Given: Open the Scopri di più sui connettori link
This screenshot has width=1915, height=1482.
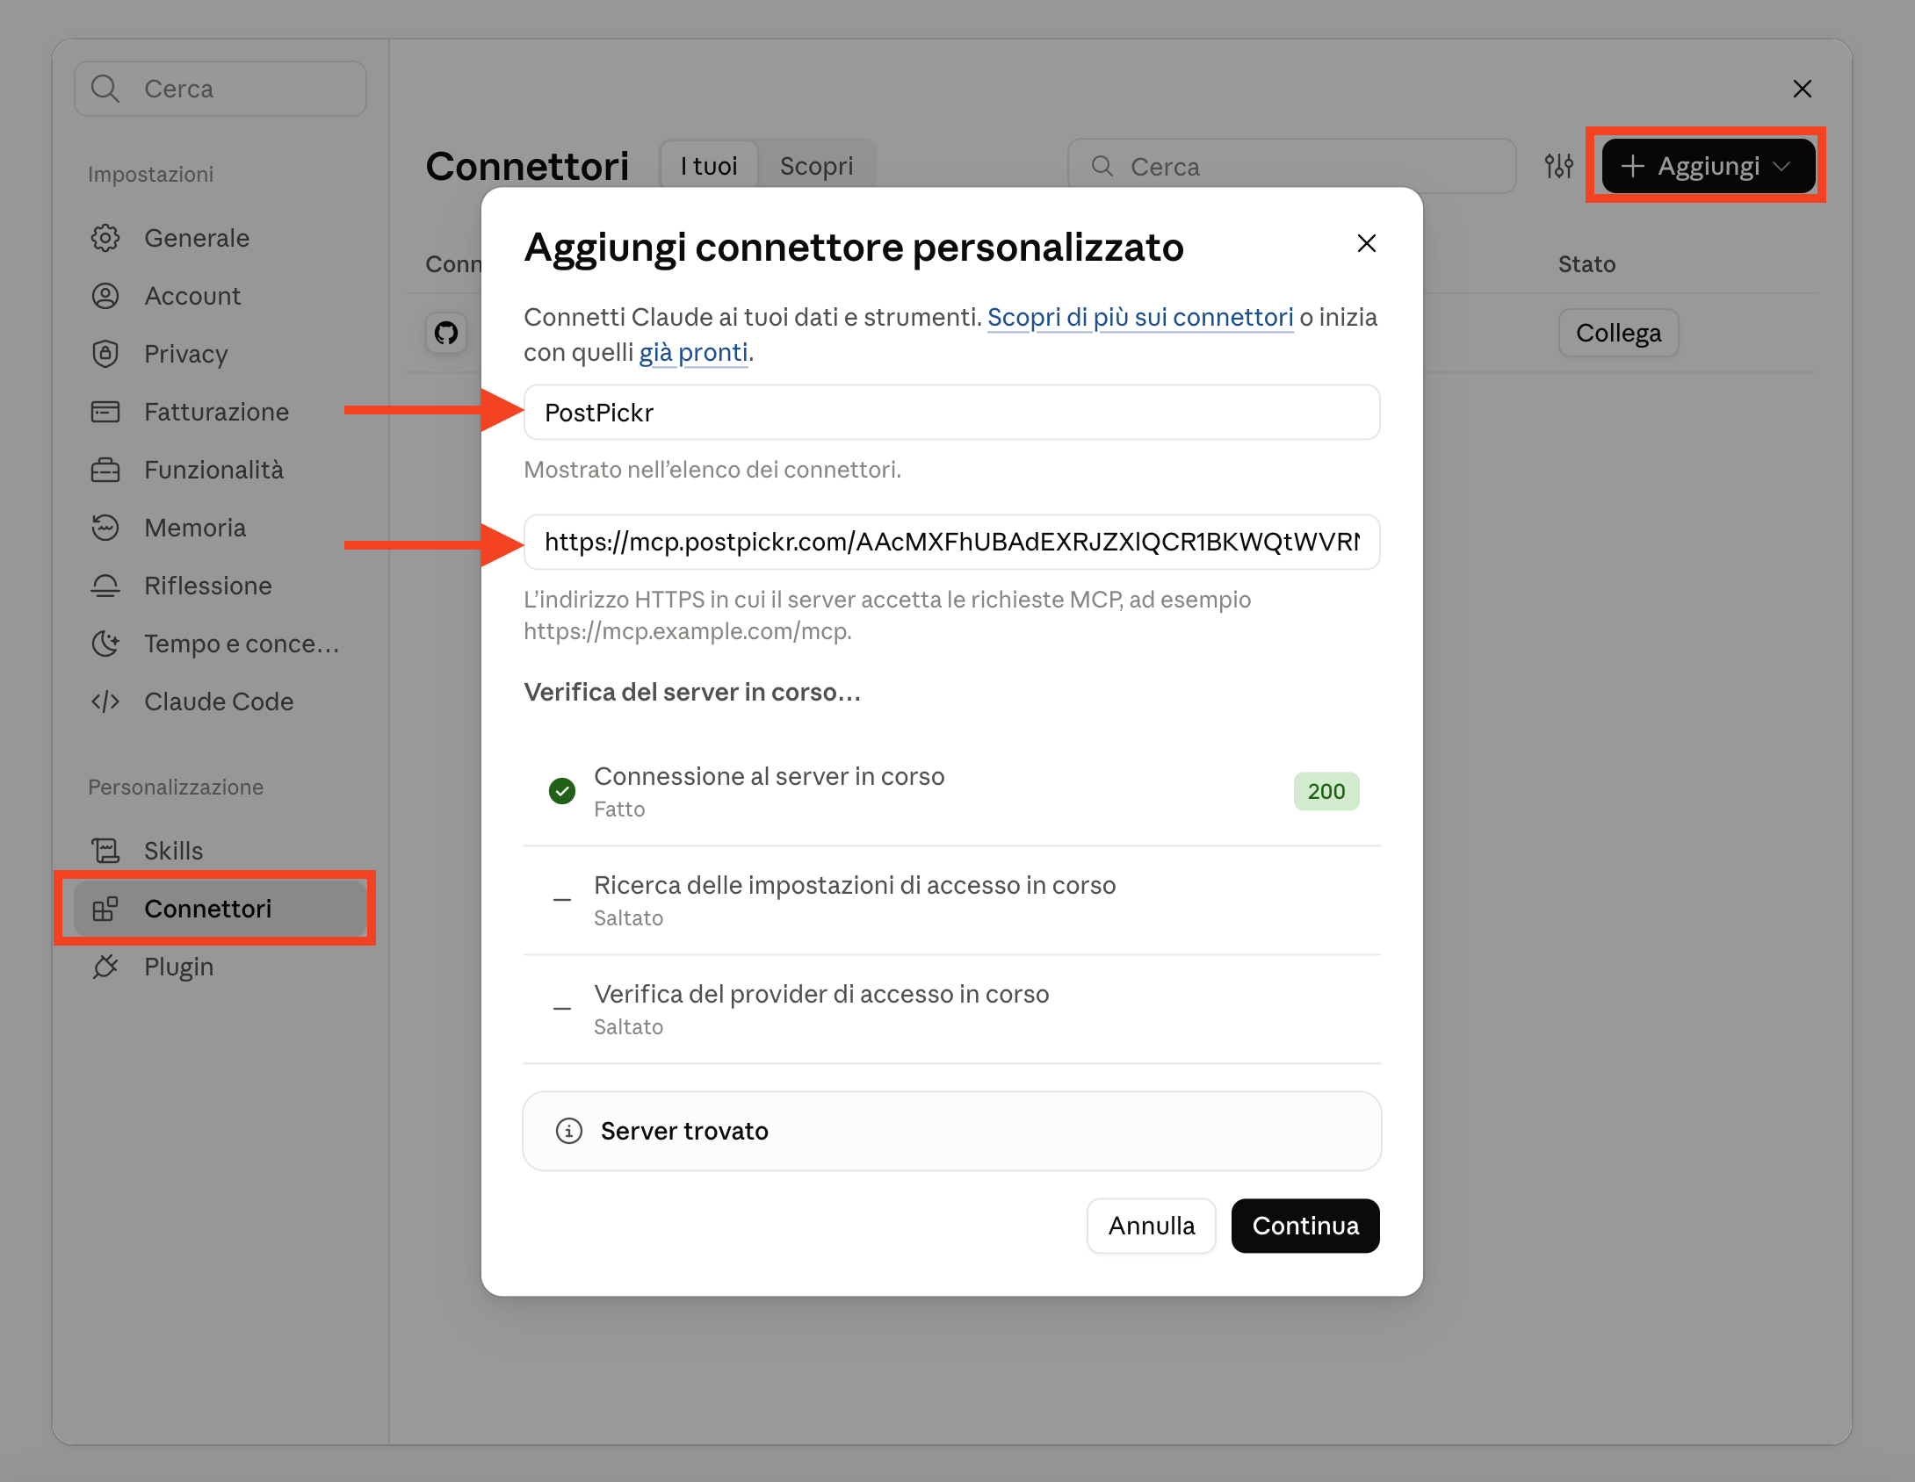Looking at the screenshot, I should tap(1140, 317).
